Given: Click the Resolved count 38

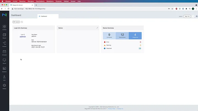Looking at the screenshot, I should [140, 48].
